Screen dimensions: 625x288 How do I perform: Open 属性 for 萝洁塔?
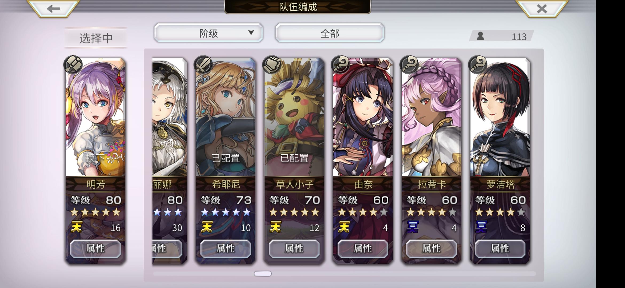[500, 249]
